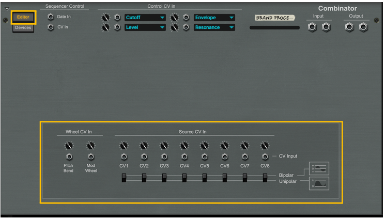The image size is (385, 219).
Task: Collapse the Combinator with the fold triangle
Action: (7, 9)
